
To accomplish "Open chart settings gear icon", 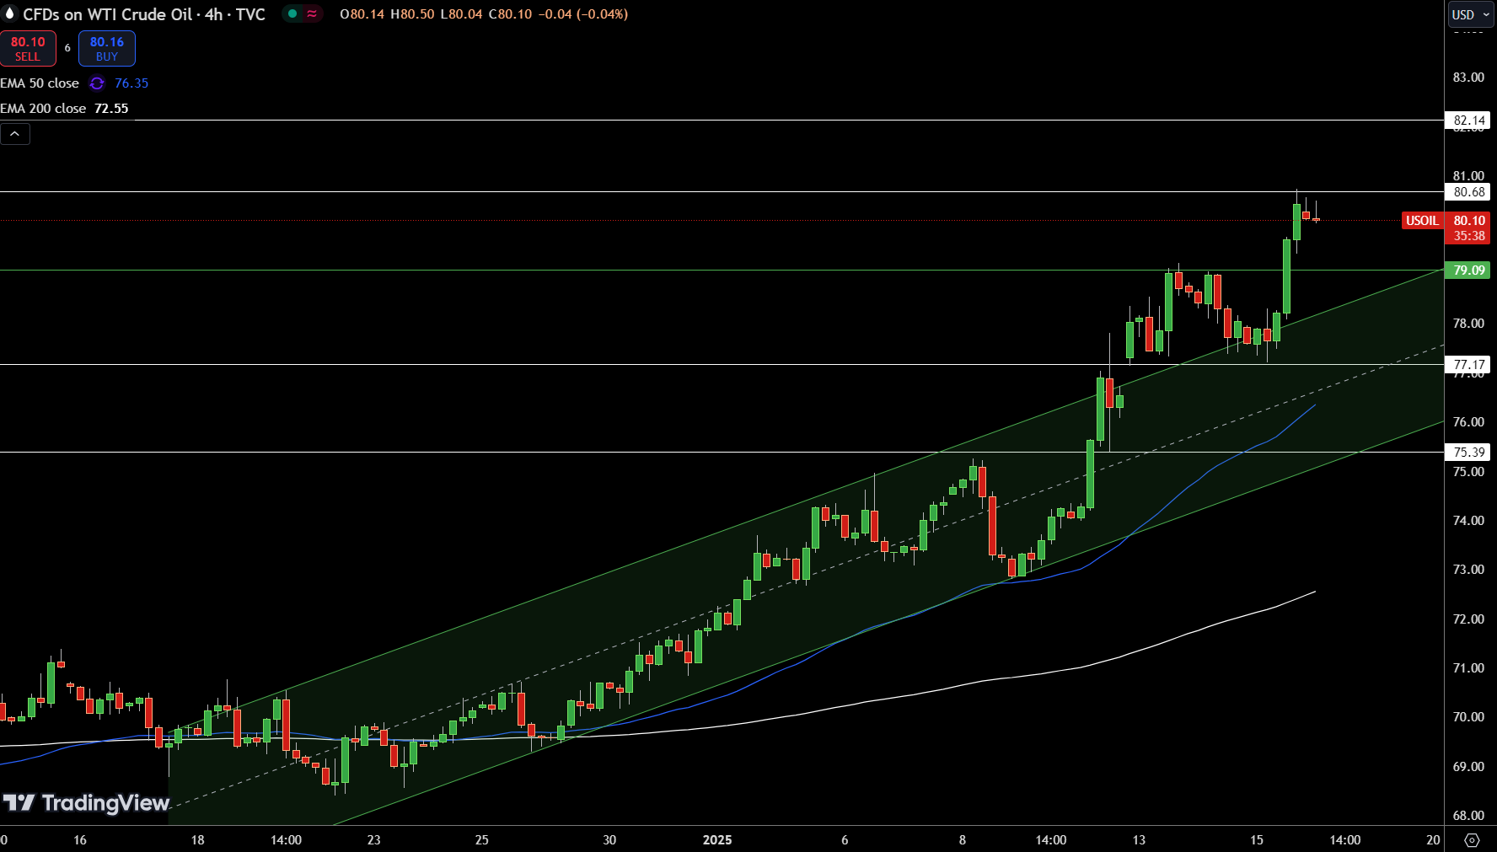I will pyautogui.click(x=1472, y=840).
